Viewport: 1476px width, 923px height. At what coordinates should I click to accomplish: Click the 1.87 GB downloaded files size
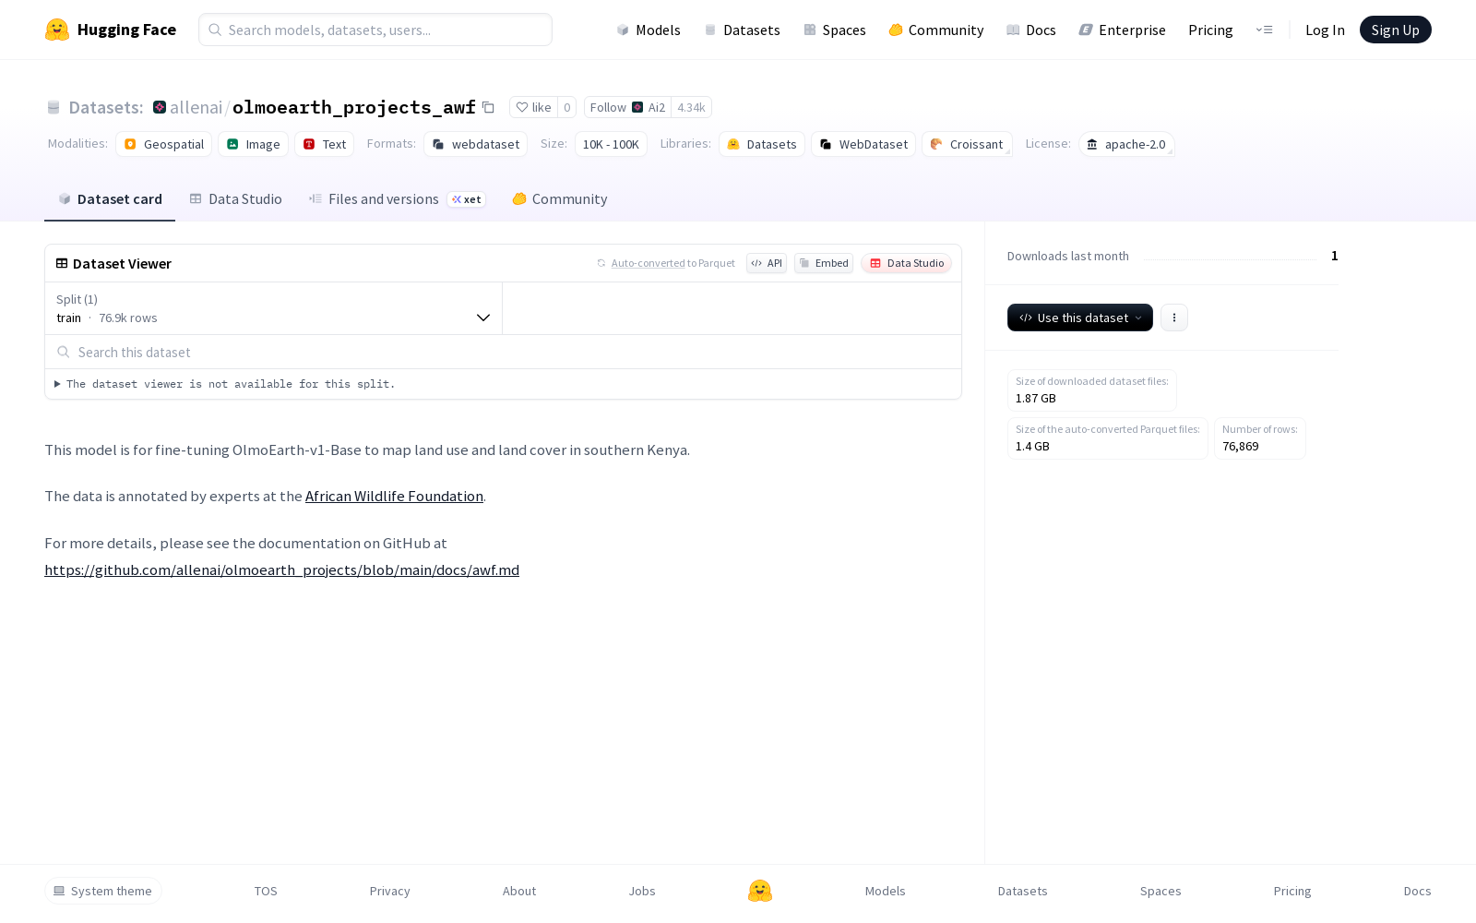[1035, 399]
